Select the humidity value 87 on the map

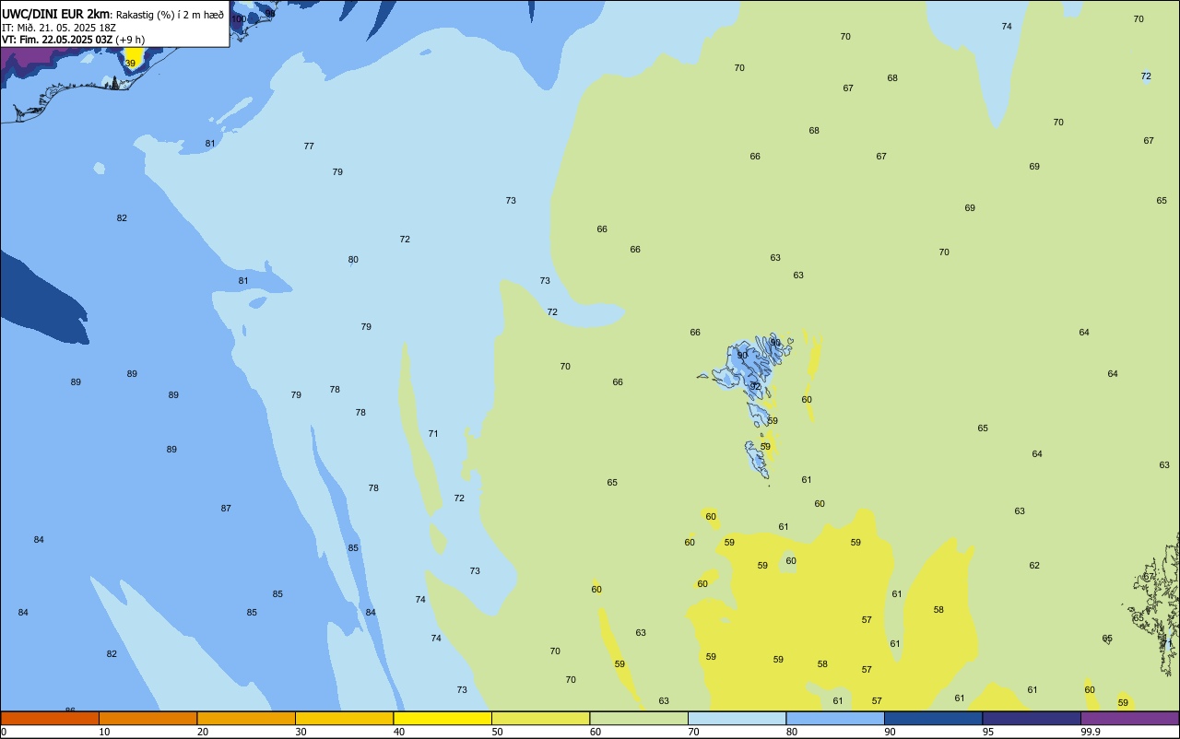(x=226, y=509)
